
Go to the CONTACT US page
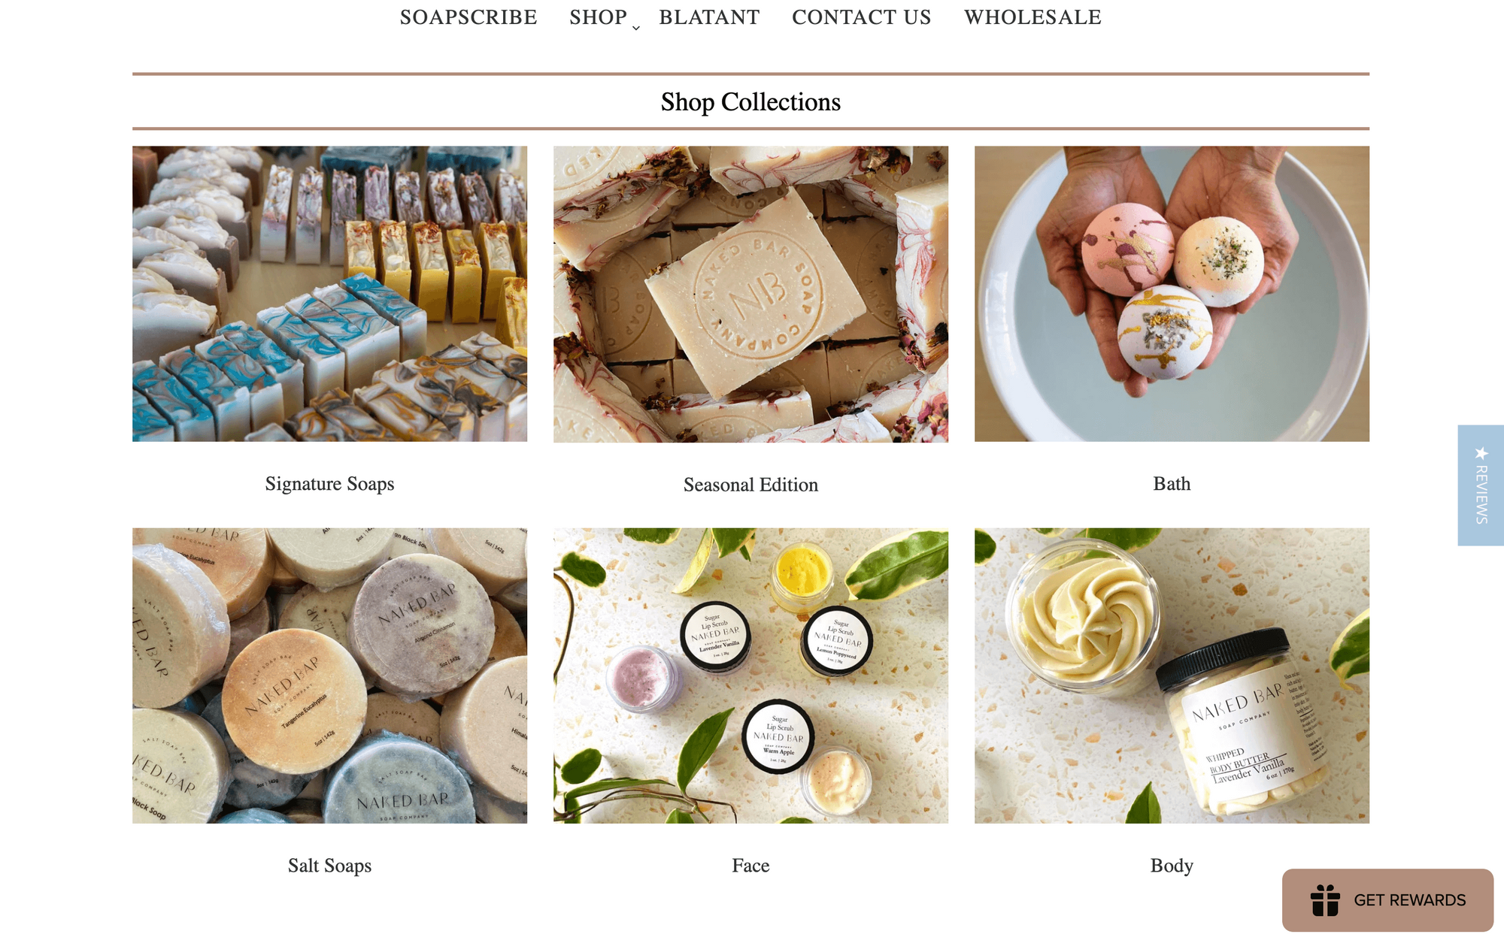point(861,17)
